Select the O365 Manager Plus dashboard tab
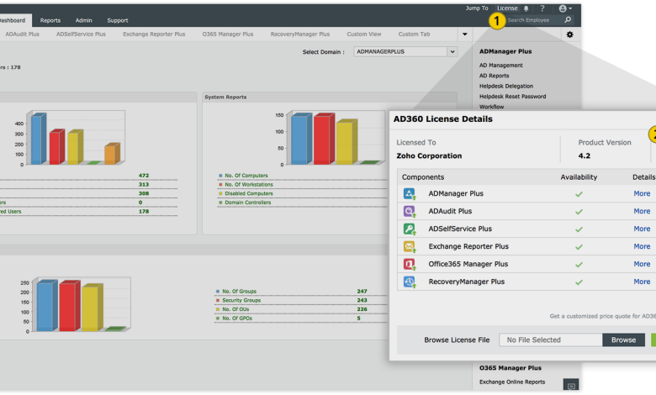Viewport: 656px width, 395px height. coord(228,34)
